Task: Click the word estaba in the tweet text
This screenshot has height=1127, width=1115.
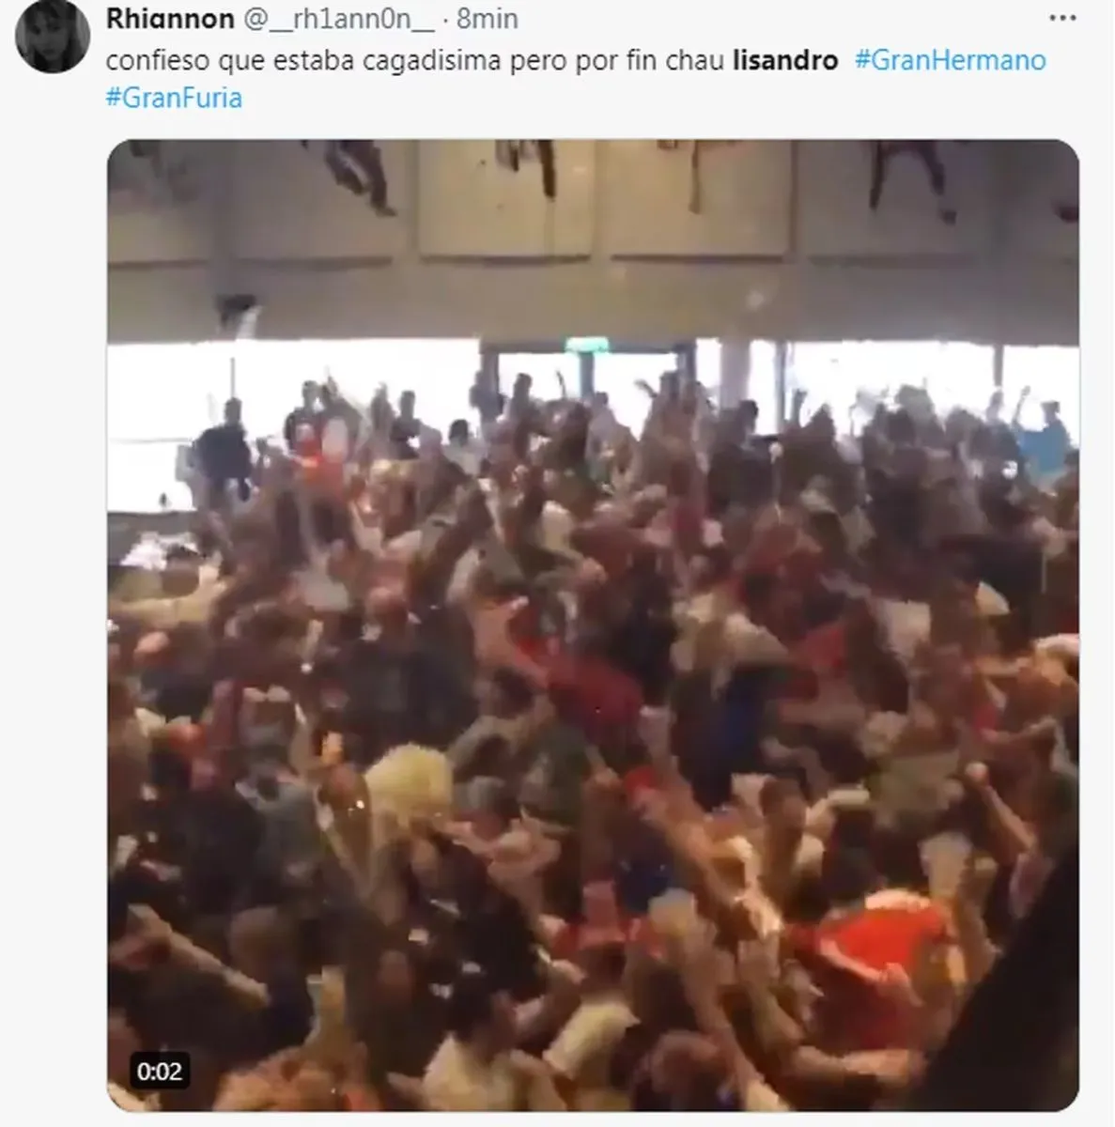Action: tap(309, 60)
